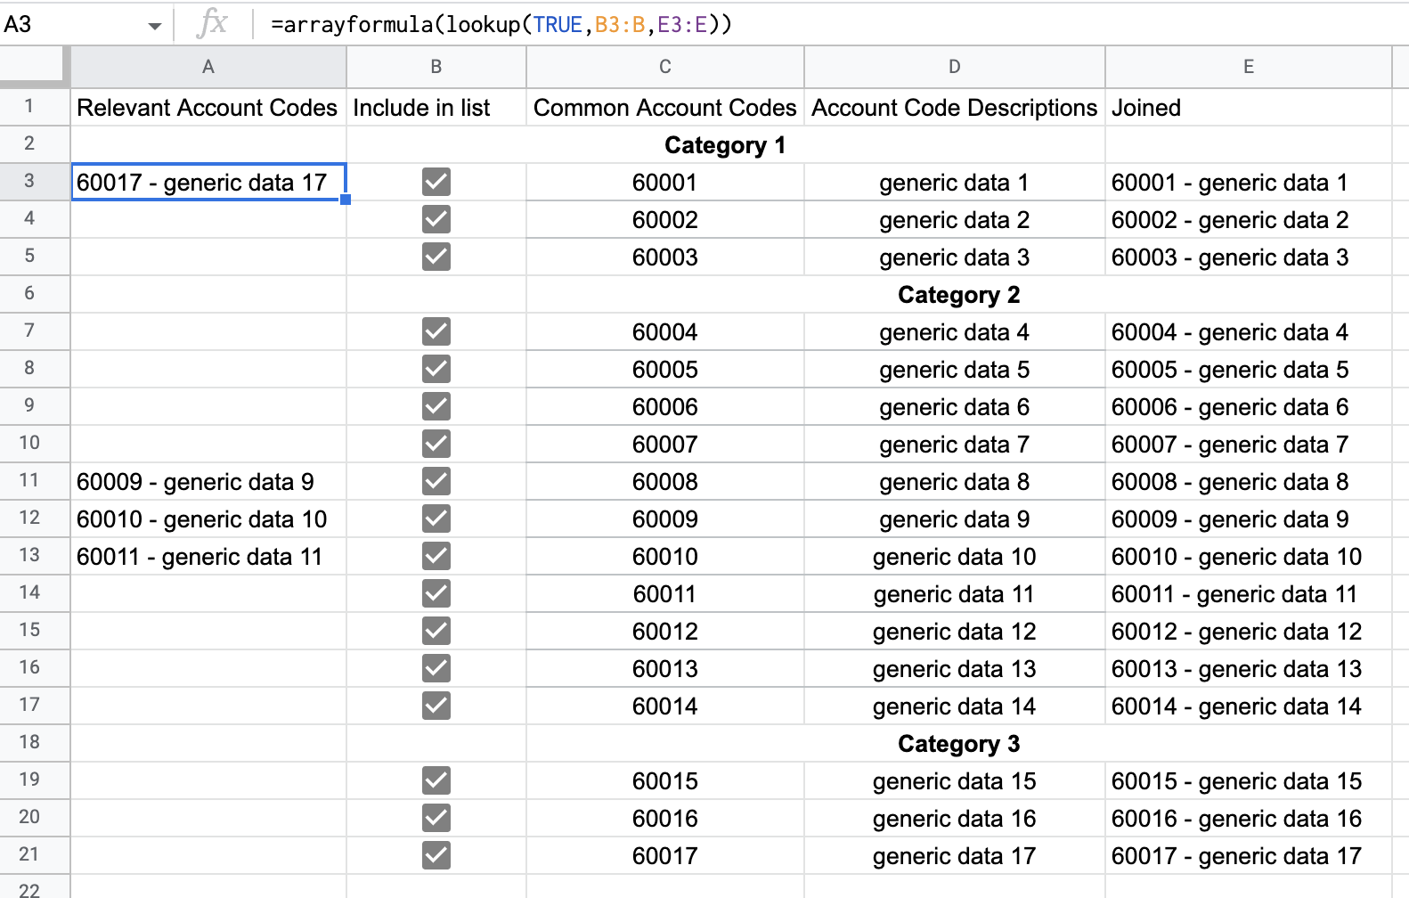Select row 6 header
The height and width of the screenshot is (898, 1409).
tap(35, 294)
